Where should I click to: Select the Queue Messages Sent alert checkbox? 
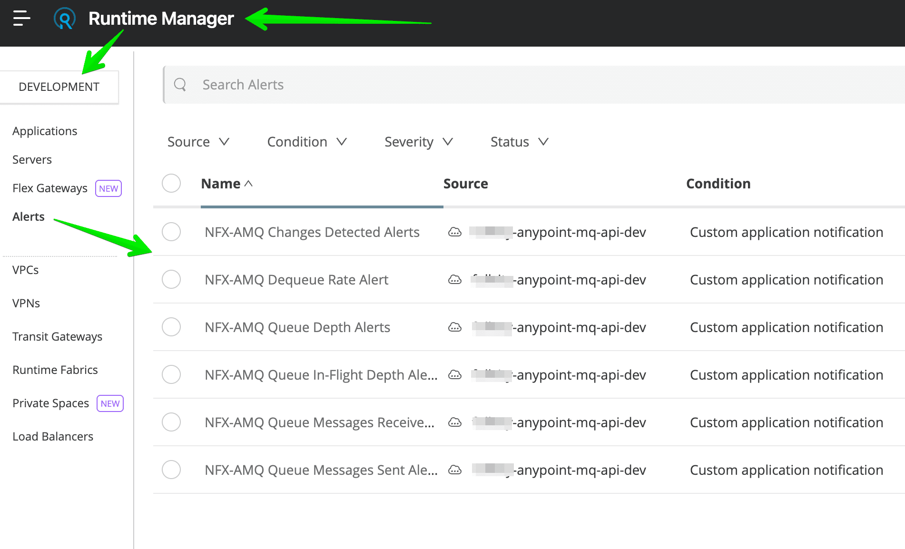(171, 470)
